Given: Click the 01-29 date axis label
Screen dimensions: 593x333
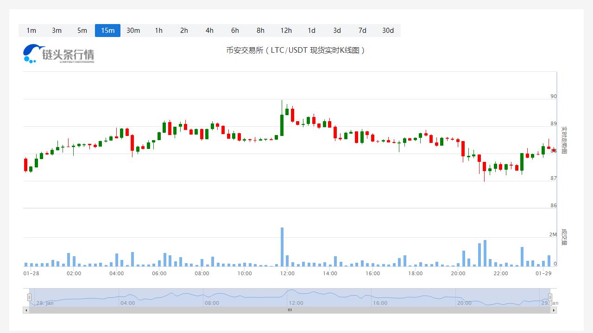Looking at the screenshot, I should tap(543, 273).
